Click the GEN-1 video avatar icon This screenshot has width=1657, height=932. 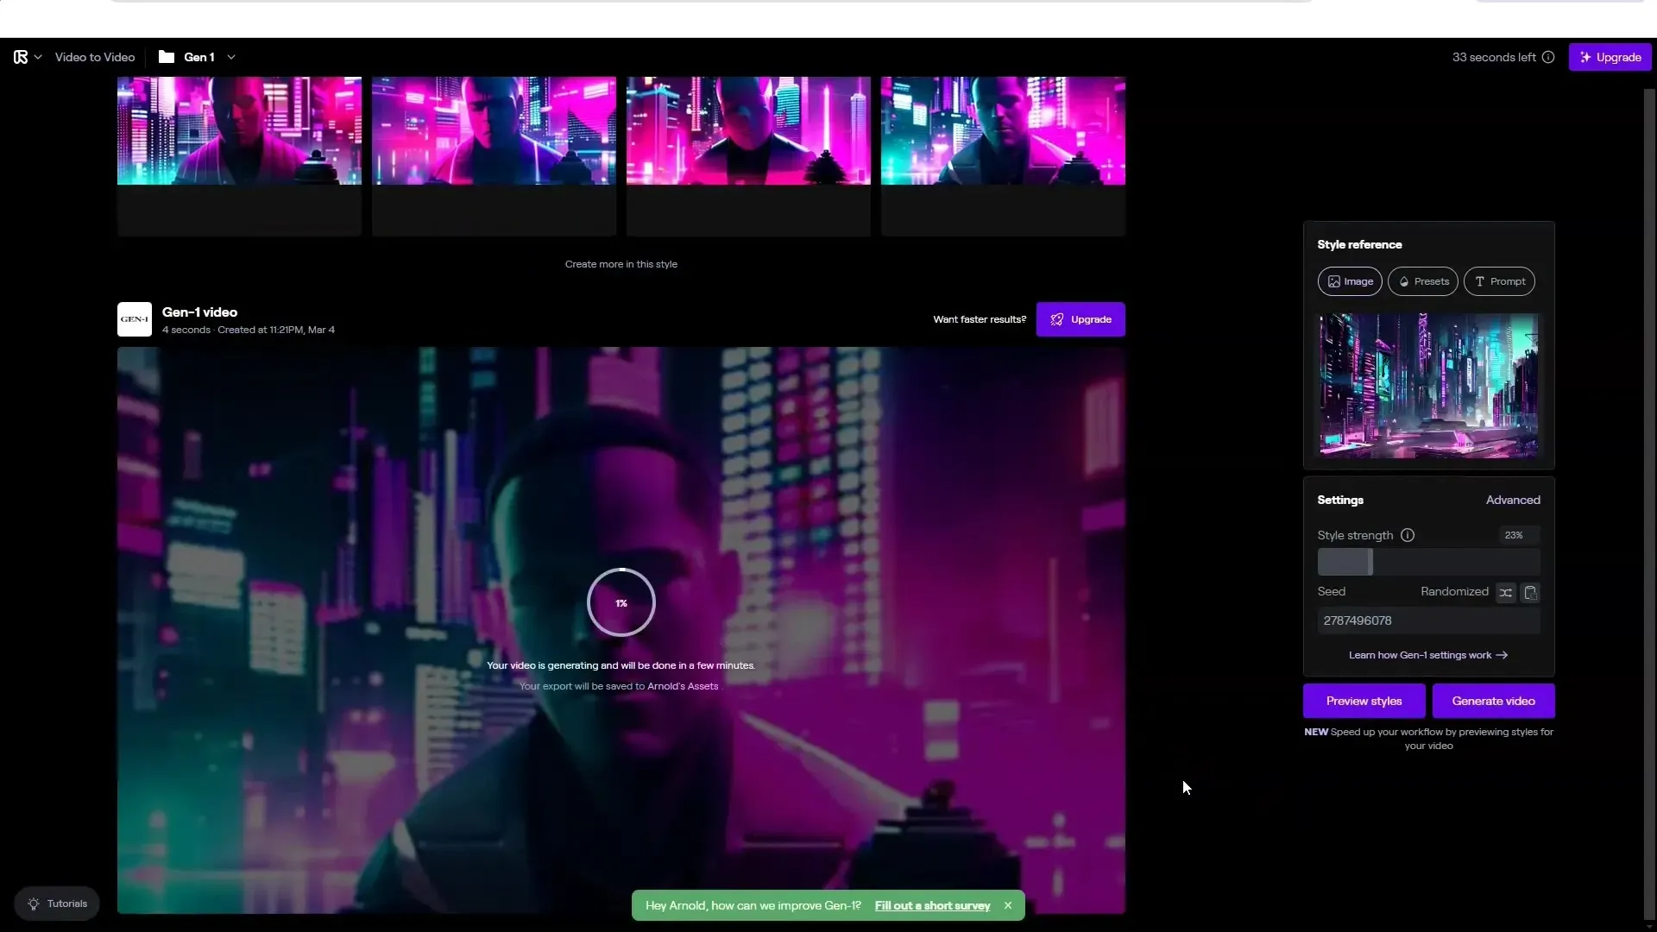(135, 319)
